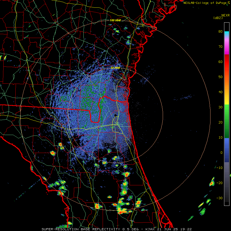231x231 pixels.
Task: Click the 60 value on the dBZ scale
Action: click(x=220, y=62)
